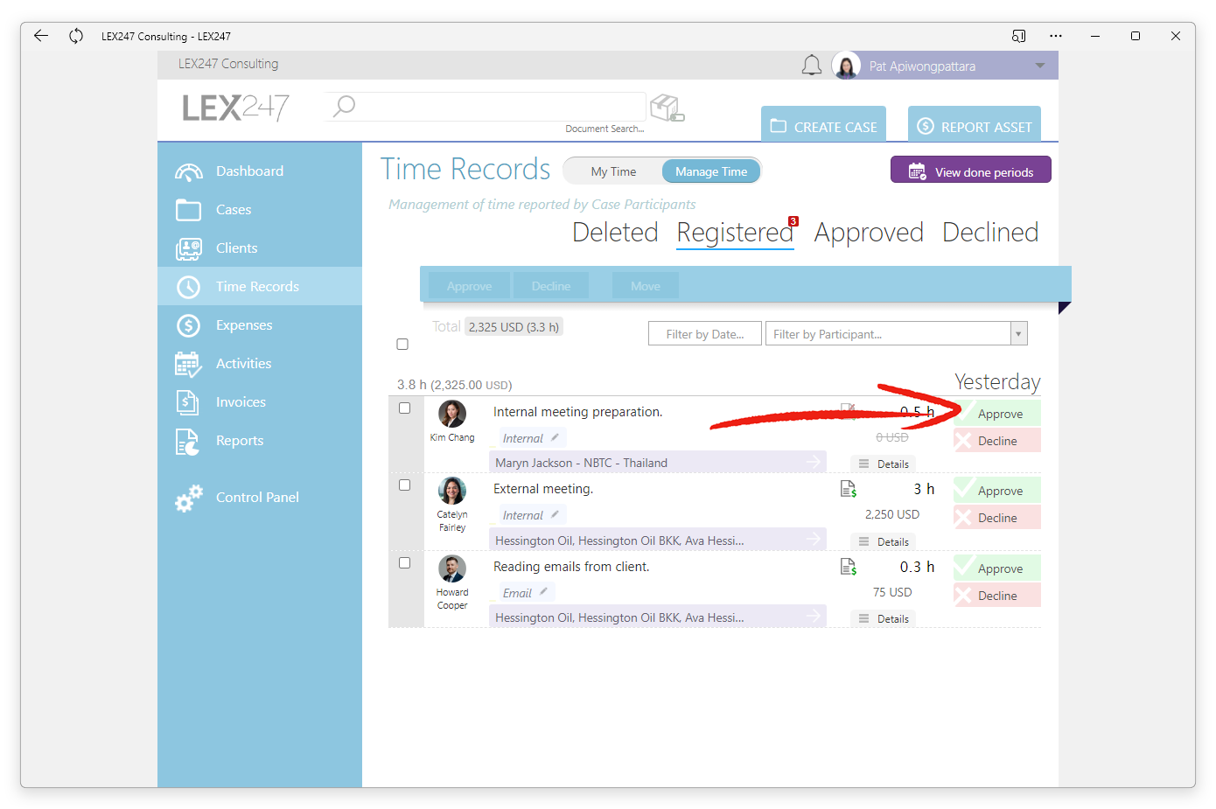Switch to the Deleted tab
This screenshot has width=1216, height=809.
coord(615,233)
